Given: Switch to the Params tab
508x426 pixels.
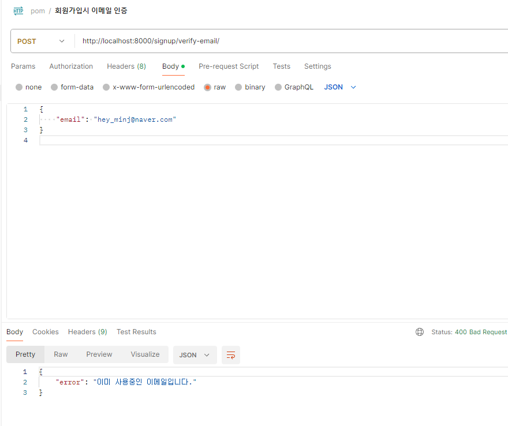Looking at the screenshot, I should (23, 66).
